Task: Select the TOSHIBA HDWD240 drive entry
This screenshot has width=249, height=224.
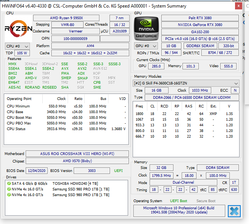Action: [x=66, y=183]
